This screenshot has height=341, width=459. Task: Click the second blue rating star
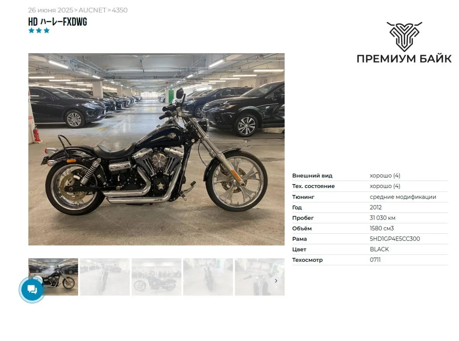39,31
